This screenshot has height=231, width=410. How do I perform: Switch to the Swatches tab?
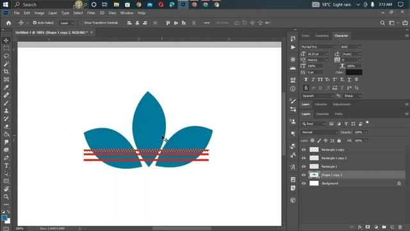[322, 36]
